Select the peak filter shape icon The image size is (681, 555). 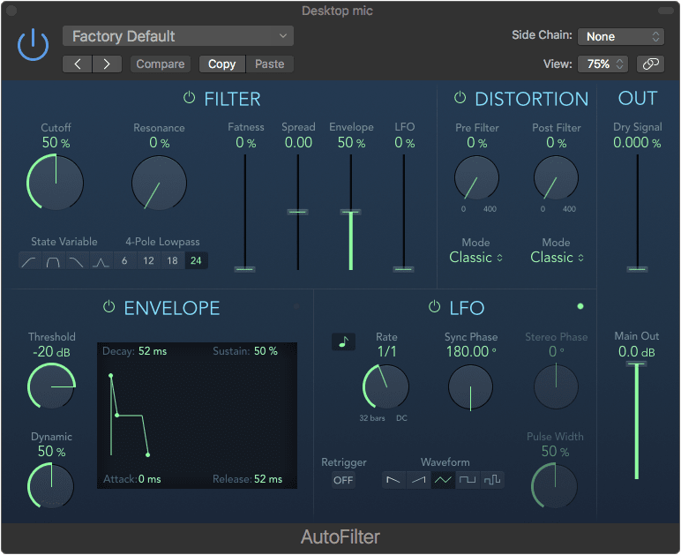click(x=101, y=261)
